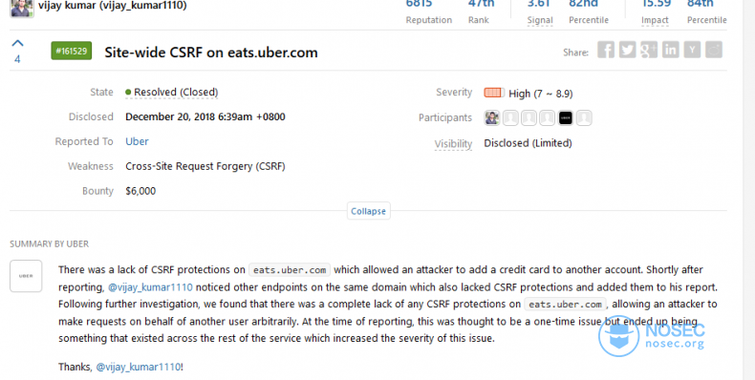Open the Uber program link
The height and width of the screenshot is (380, 755).
[x=137, y=141]
